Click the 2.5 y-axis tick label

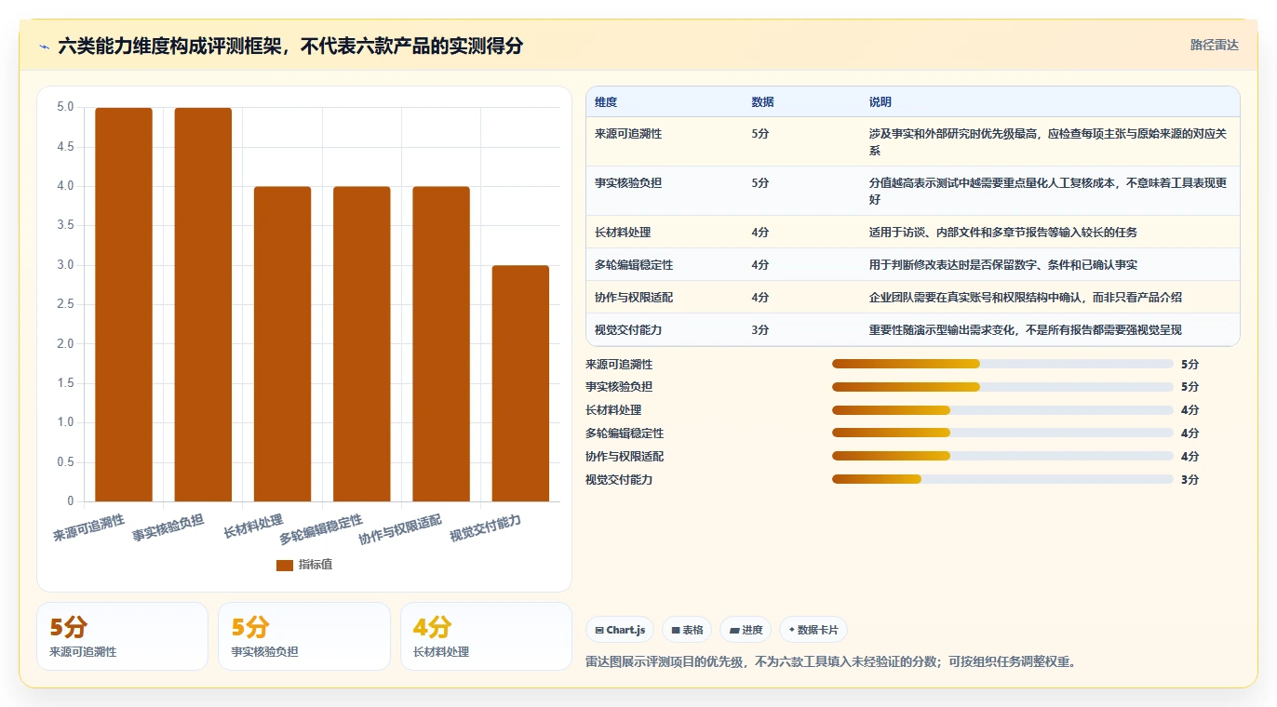point(65,304)
